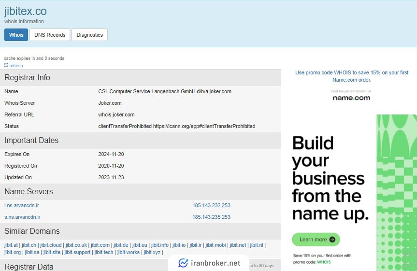Open similar domain jibit.xyz
Image resolution: width=417 pixels, height=271 pixels.
(152, 252)
